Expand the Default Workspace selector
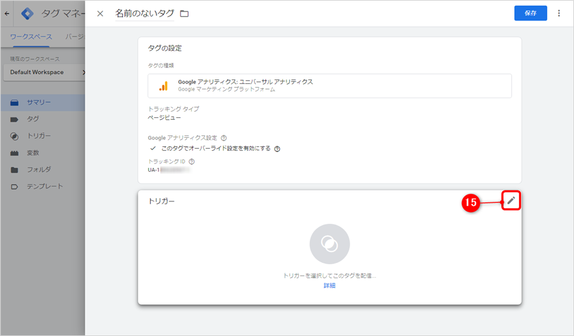574x336 pixels. [x=44, y=72]
